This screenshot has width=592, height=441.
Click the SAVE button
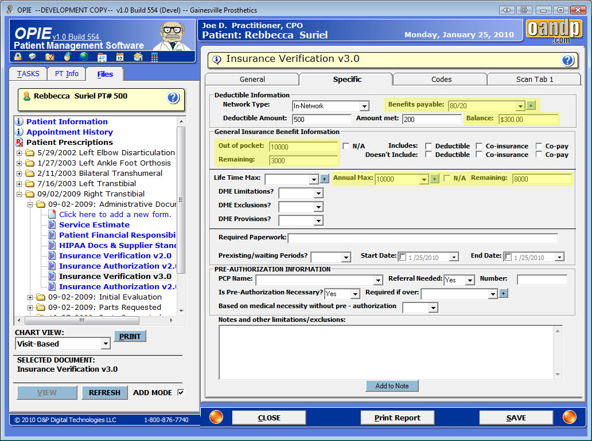[516, 418]
